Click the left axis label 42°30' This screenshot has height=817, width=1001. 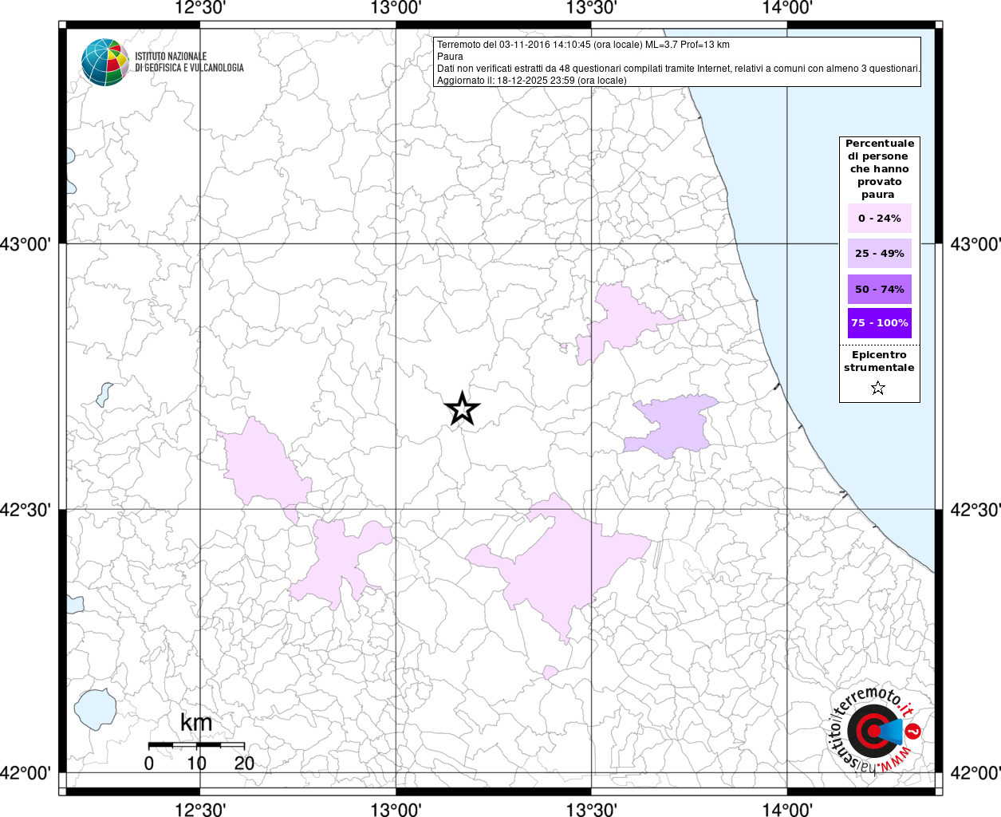pos(26,509)
